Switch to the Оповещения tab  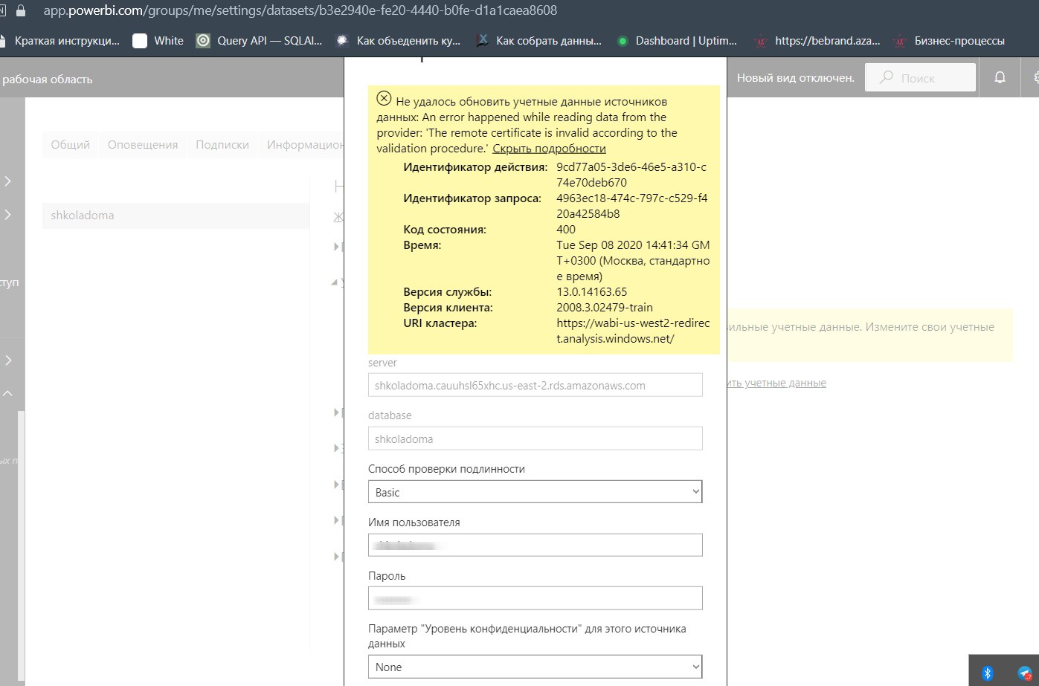(143, 145)
